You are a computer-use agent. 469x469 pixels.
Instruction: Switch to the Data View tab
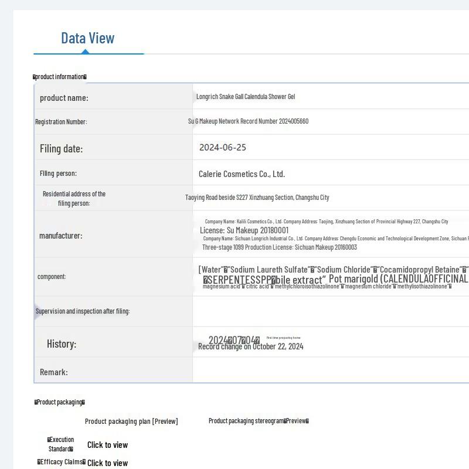[88, 39]
